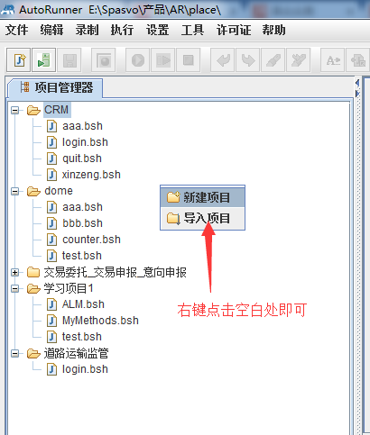Click the save disk toolbar icon
370x435 pixels.
69,60
